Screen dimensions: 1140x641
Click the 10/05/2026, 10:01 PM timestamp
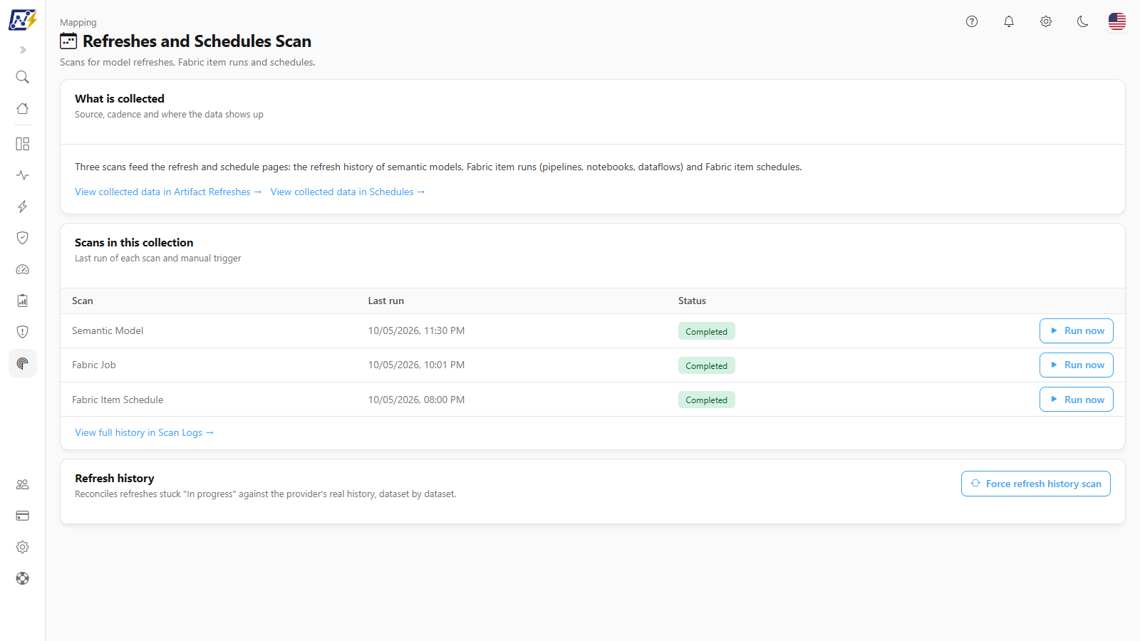[416, 365]
